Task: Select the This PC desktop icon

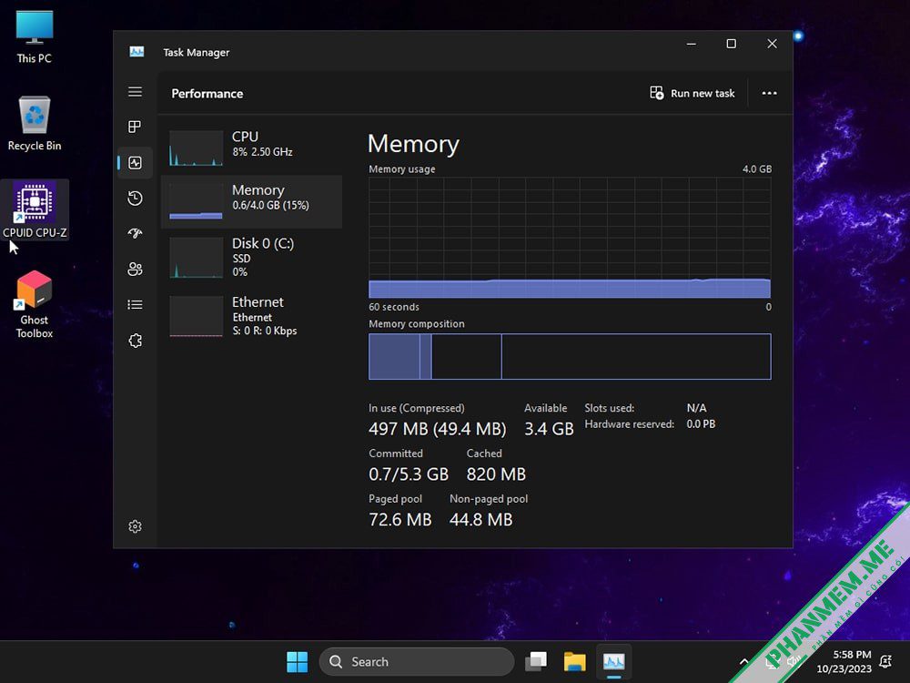Action: point(35,36)
